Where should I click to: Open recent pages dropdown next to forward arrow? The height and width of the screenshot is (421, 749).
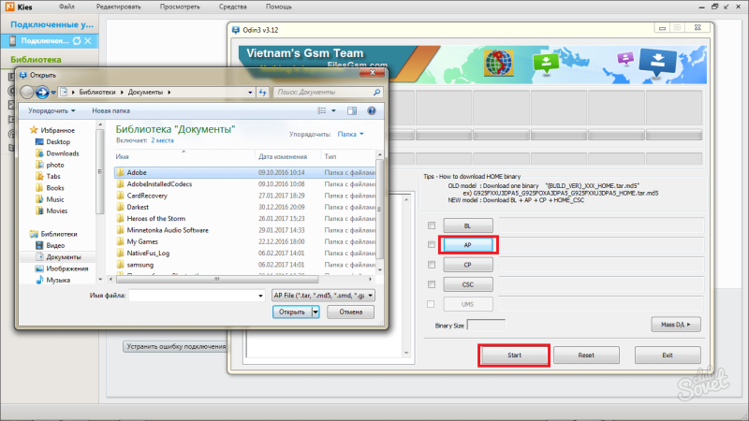(53, 92)
